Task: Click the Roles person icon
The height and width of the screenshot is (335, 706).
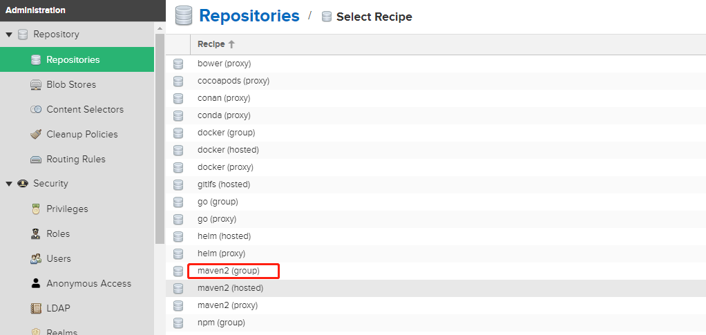Action: (36, 233)
